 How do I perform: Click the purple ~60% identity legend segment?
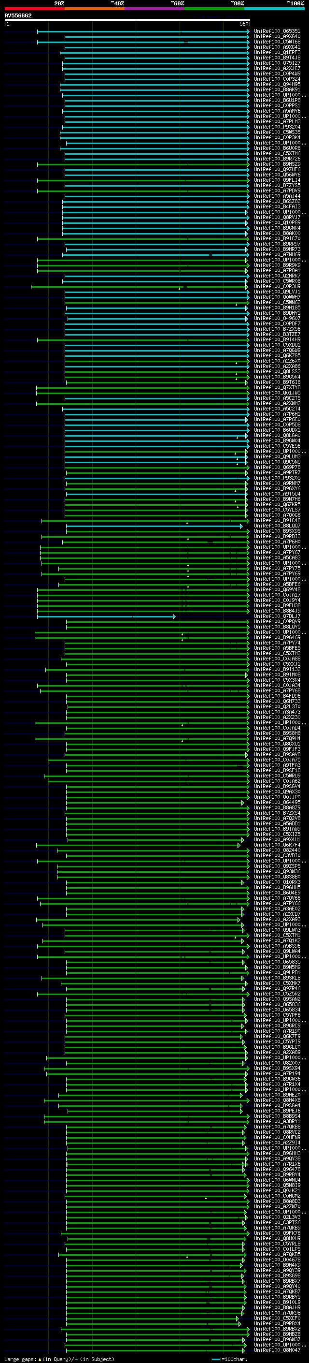click(154, 9)
